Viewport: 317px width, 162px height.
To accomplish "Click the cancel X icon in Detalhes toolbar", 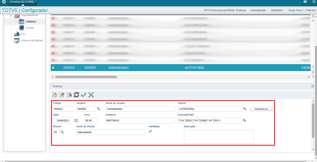I will 91,95.
